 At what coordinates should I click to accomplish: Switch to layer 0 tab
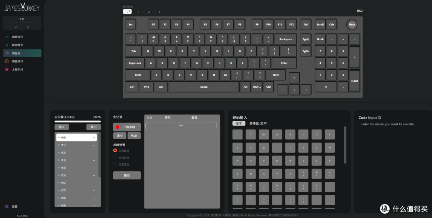[x=127, y=12]
